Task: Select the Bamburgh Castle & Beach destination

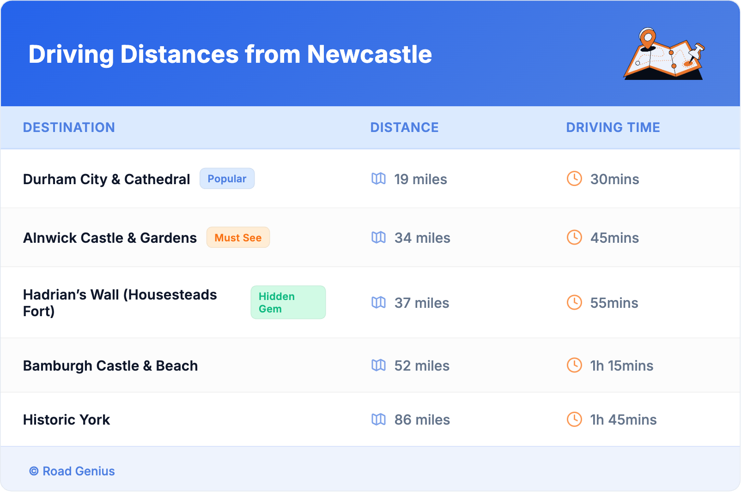Action: 110,366
